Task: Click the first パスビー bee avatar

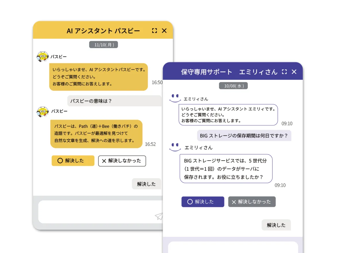Action: tap(43, 57)
